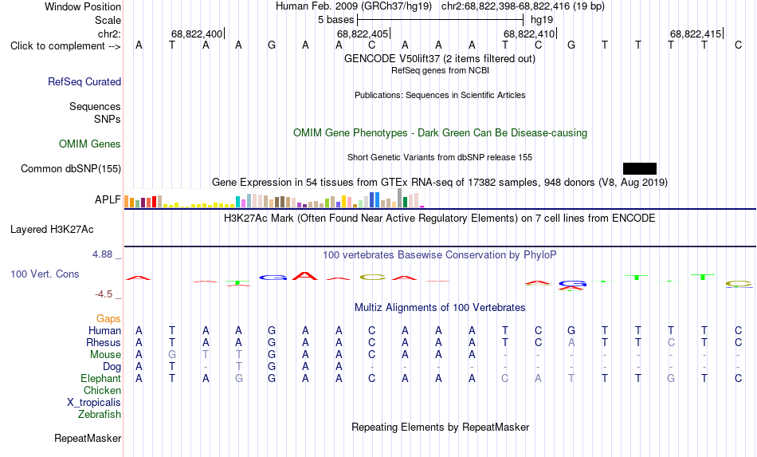757x457 pixels.
Task: Click the Window Position label
Action: click(83, 6)
